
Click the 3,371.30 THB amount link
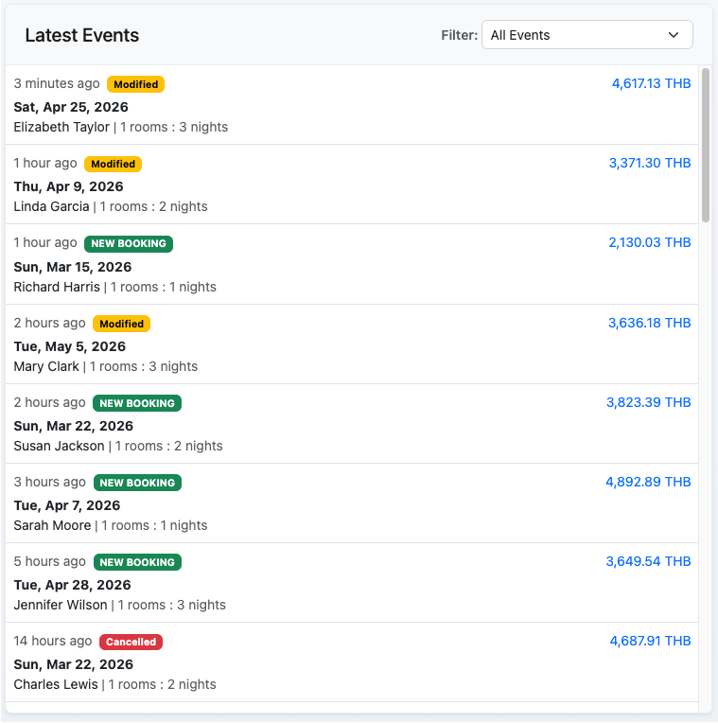pyautogui.click(x=650, y=163)
